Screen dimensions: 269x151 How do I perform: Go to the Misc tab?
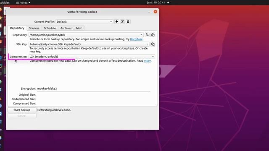[x=79, y=28]
